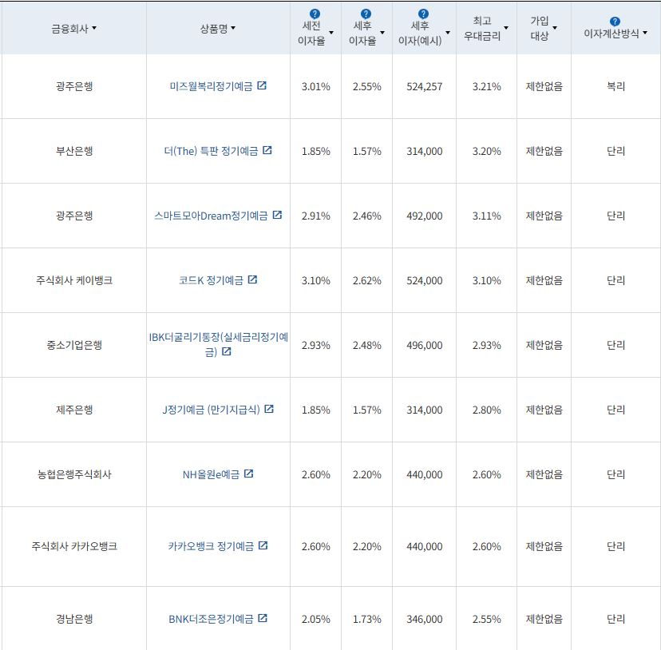Click 2.05% pre-tax rate value

coord(316,619)
